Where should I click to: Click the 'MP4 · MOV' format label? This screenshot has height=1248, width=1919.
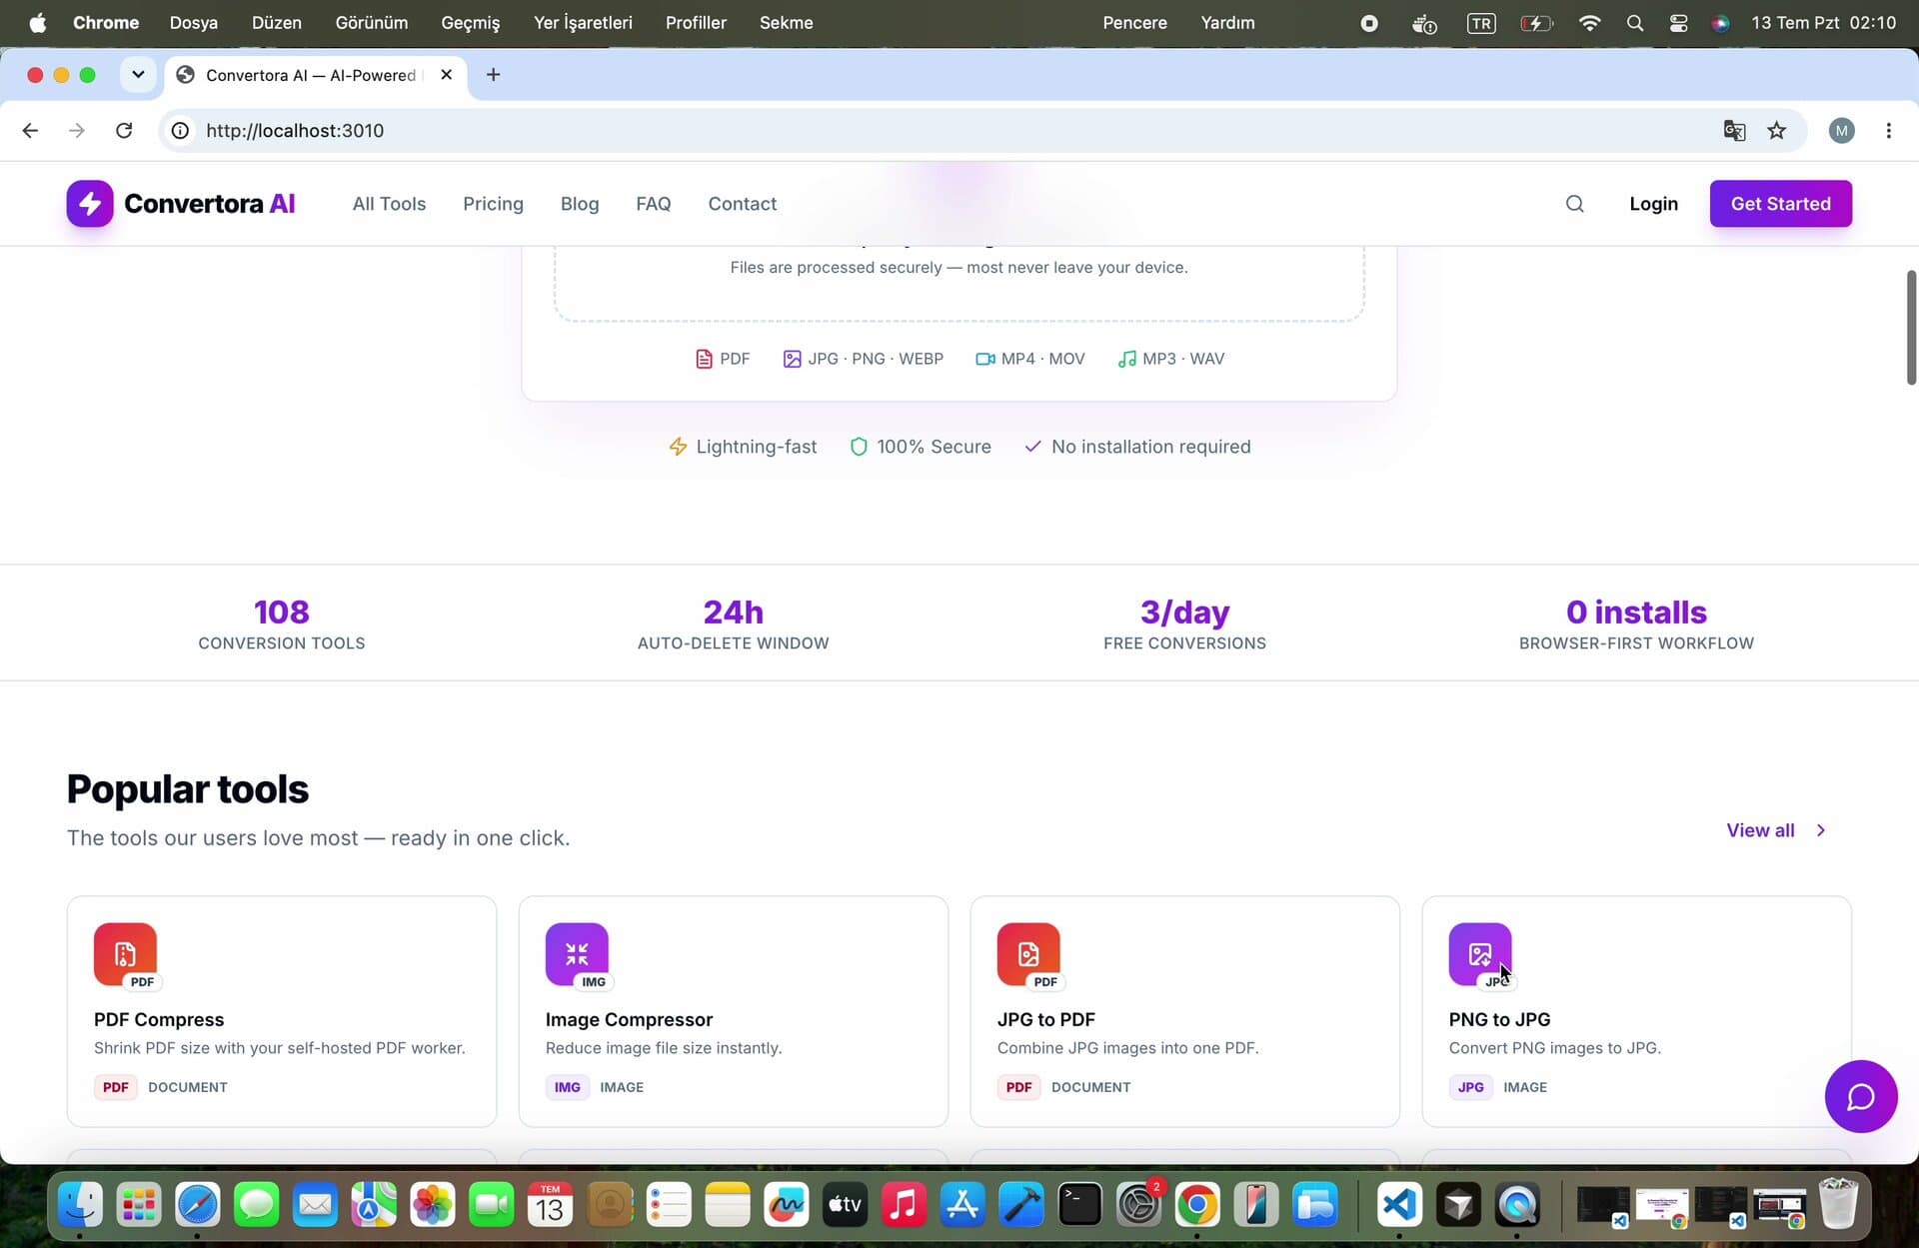[1042, 359]
